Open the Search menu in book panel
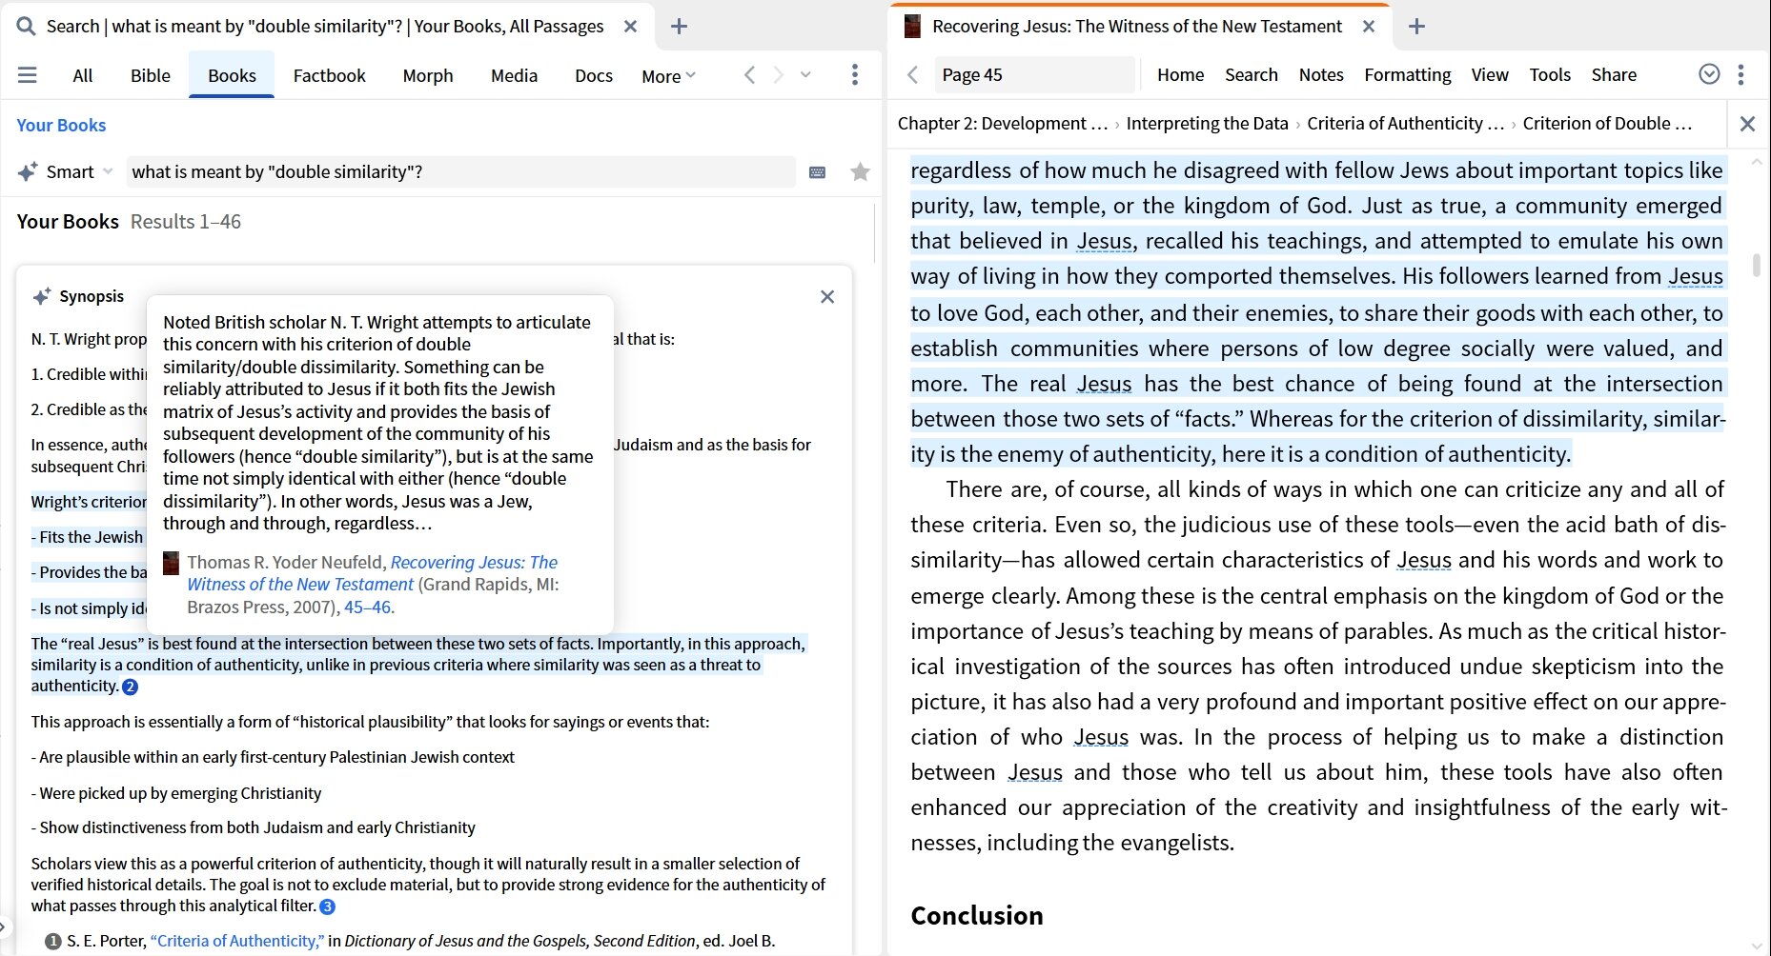 point(1251,74)
